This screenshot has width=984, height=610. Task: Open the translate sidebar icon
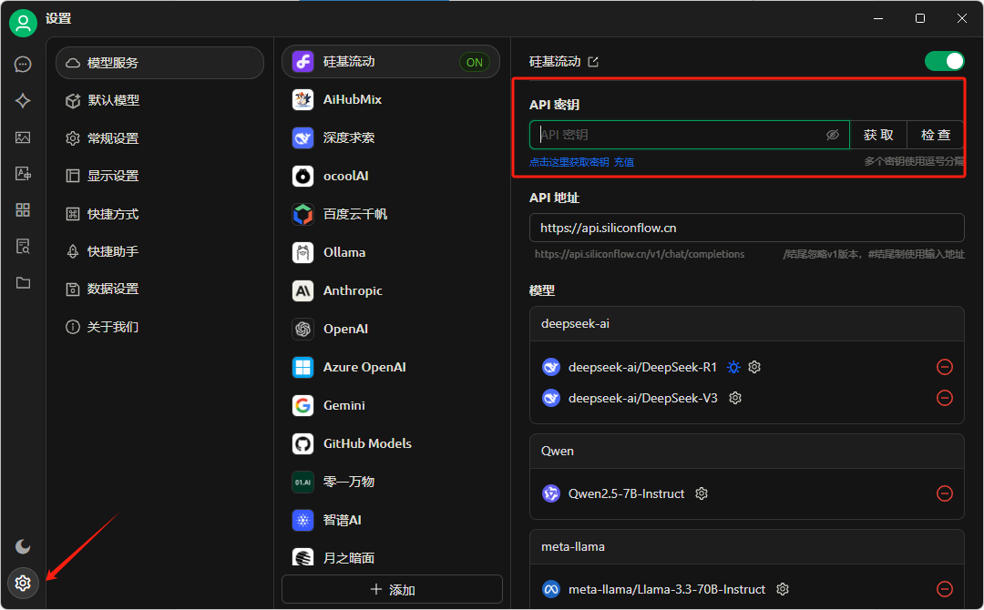(x=23, y=174)
